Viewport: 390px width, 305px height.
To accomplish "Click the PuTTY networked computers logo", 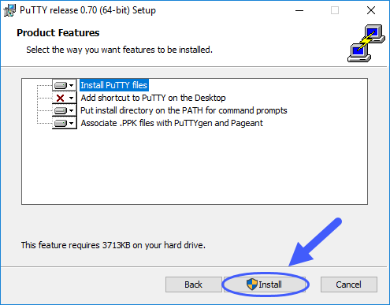I will 366,43.
